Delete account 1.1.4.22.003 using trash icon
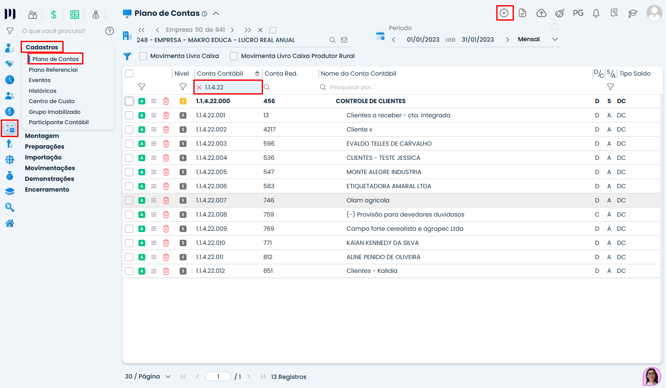This screenshot has height=388, width=666. click(166, 144)
